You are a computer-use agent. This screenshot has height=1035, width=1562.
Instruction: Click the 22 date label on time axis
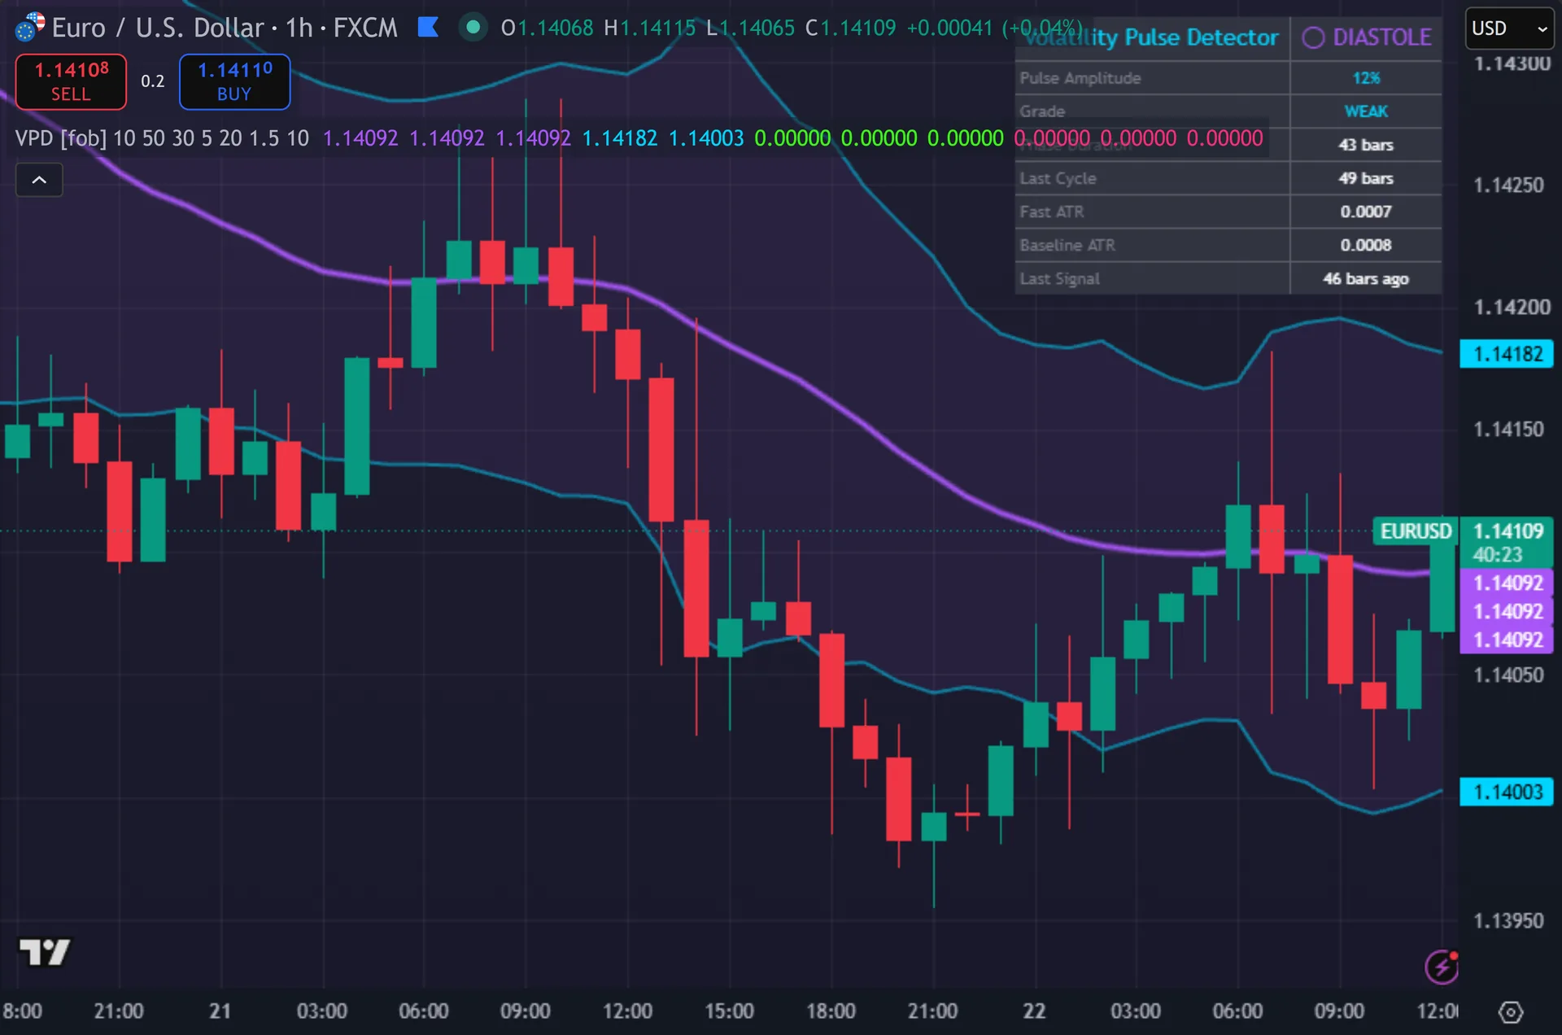coord(1034,1011)
